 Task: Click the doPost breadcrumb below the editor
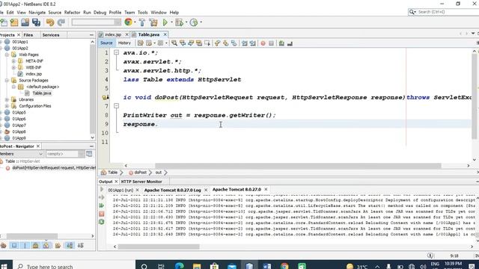tap(140, 173)
